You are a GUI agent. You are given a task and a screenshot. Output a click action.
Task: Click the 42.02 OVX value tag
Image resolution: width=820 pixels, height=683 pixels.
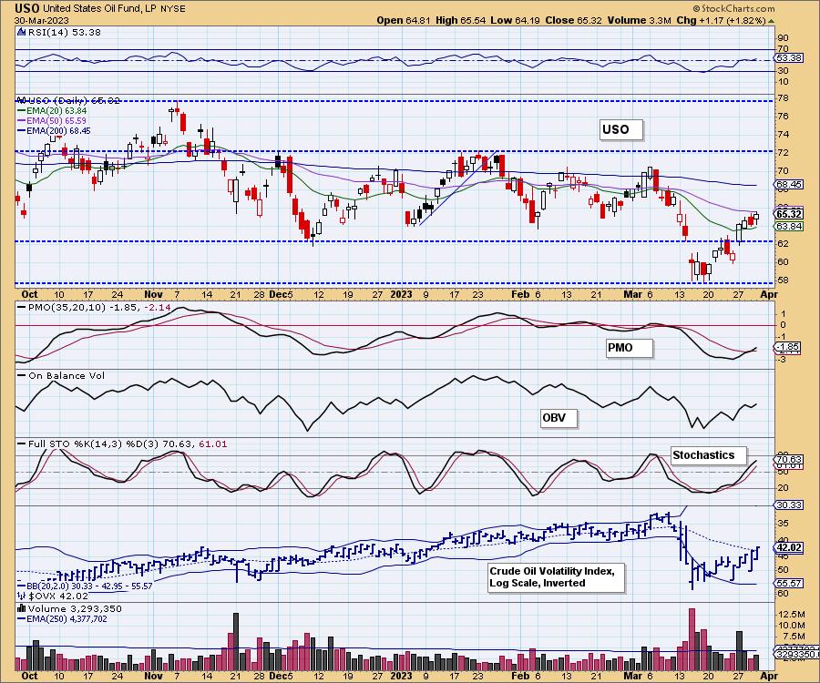tap(789, 547)
